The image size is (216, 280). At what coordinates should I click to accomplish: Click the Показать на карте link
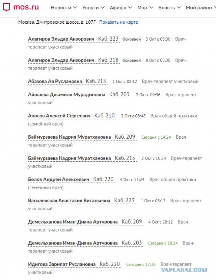click(118, 22)
